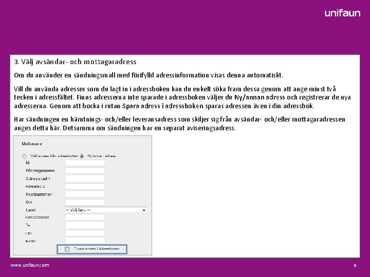
Task: Click the Ort input field
Action: click(85, 202)
